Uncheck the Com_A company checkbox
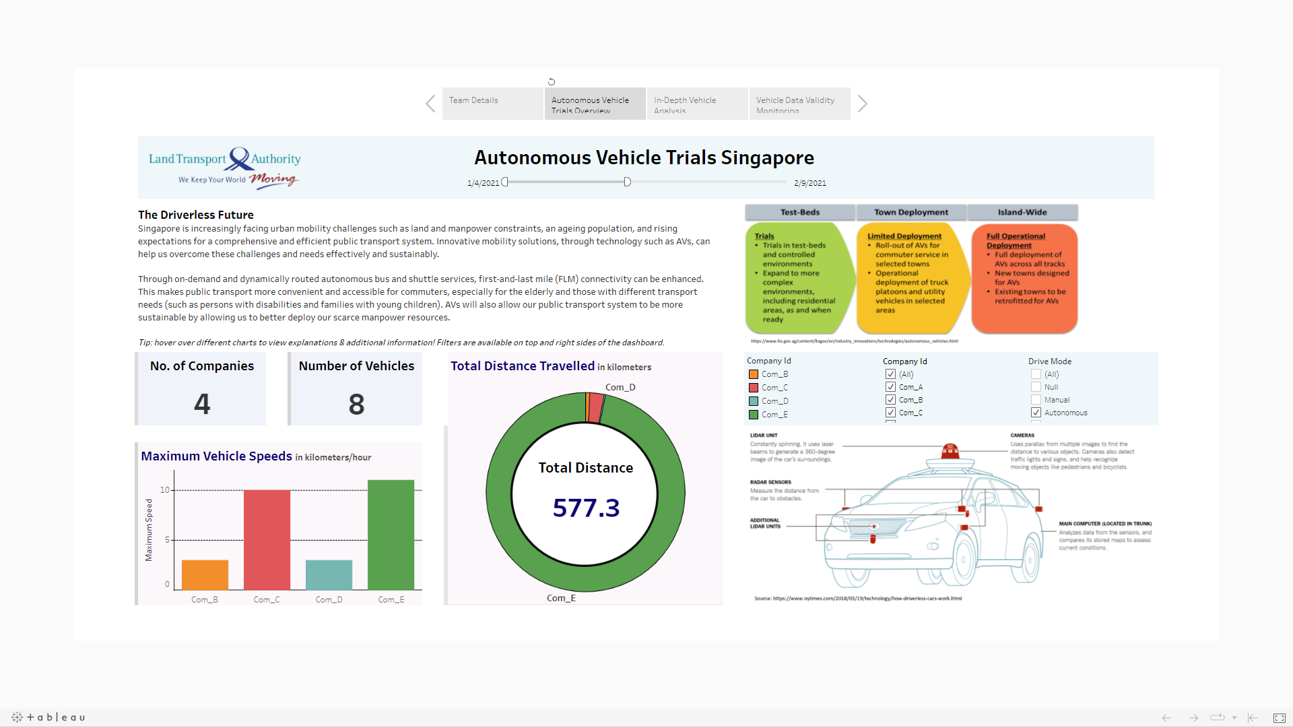This screenshot has width=1293, height=727. 890,387
